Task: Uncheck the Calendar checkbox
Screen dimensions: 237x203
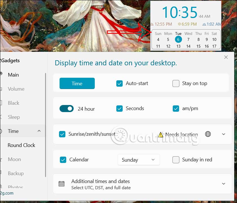Action: point(63,160)
